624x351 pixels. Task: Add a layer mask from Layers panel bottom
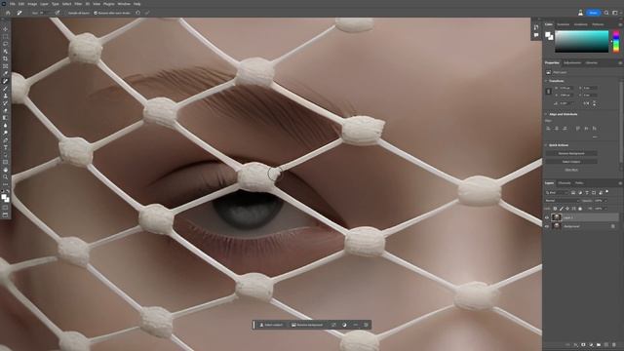click(583, 344)
